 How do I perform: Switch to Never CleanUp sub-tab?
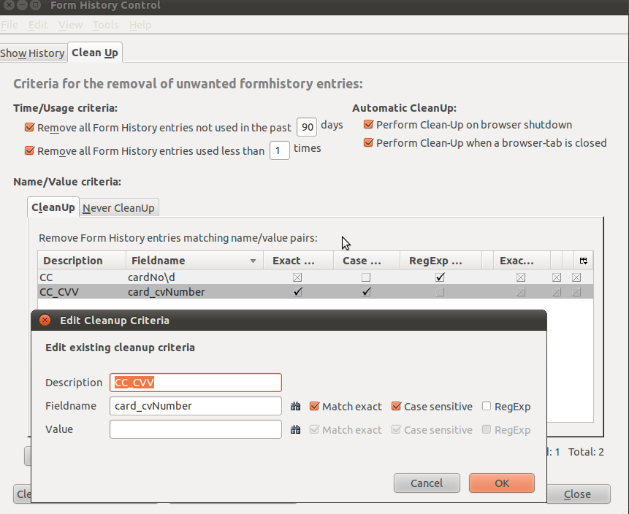coord(119,208)
